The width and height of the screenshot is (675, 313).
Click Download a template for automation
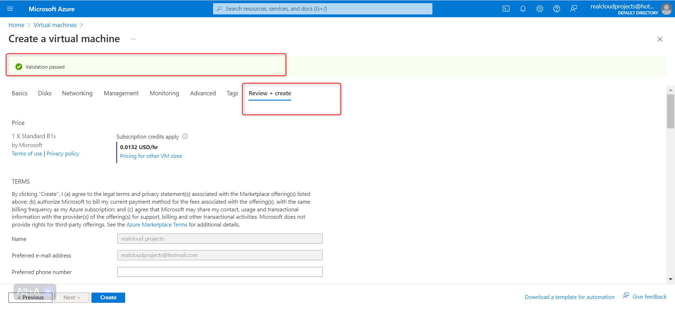point(570,297)
